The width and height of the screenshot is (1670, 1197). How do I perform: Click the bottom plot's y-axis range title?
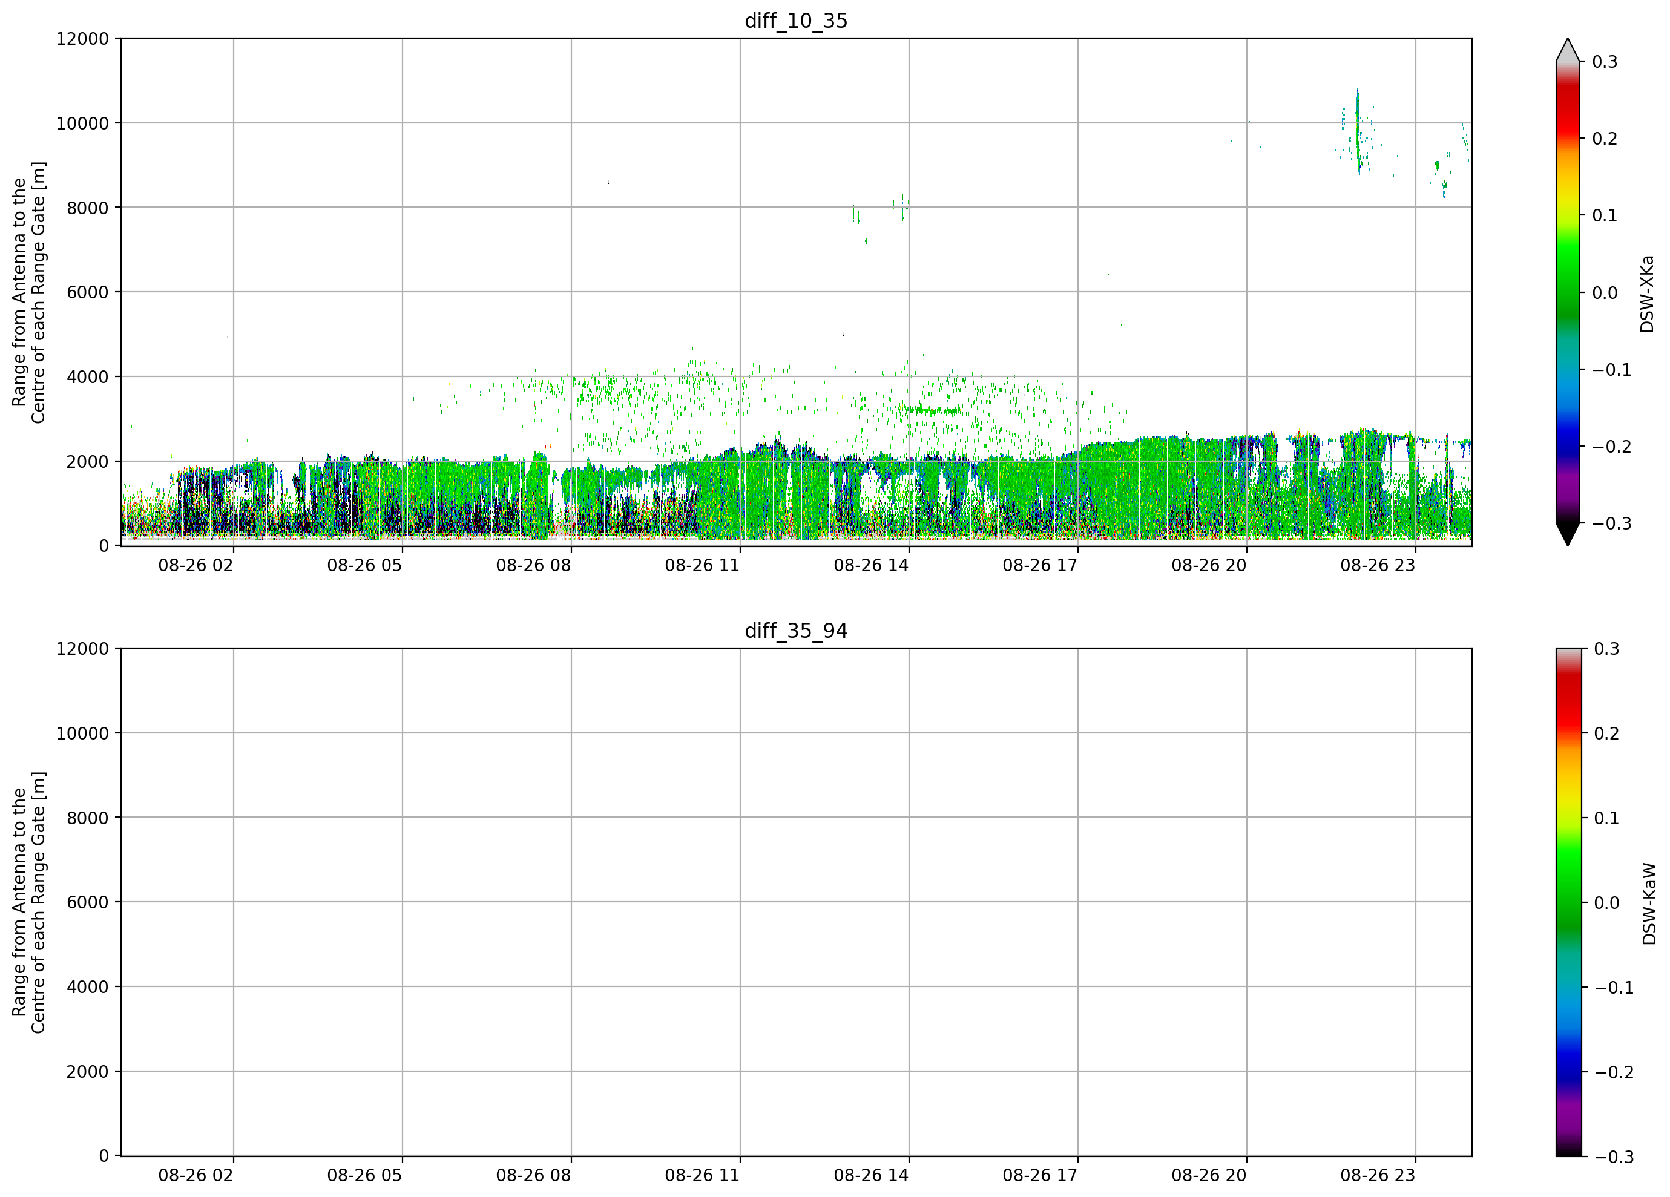click(28, 902)
